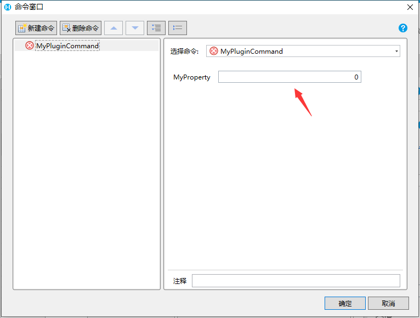Image resolution: width=420 pixels, height=318 pixels.
Task: Click the increase indent toolbar icon
Action: click(x=156, y=28)
